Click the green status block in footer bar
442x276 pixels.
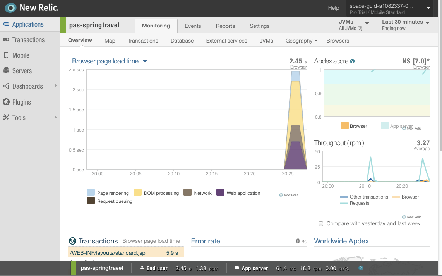coord(73,268)
